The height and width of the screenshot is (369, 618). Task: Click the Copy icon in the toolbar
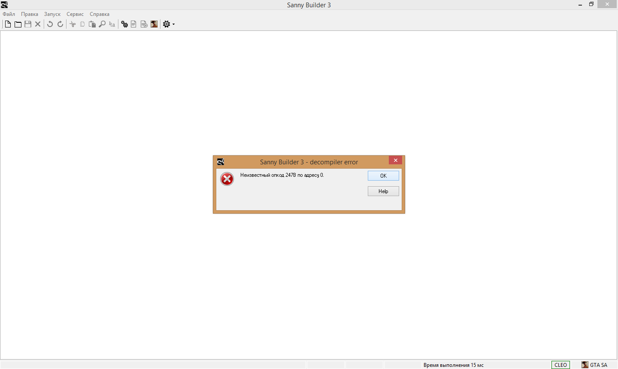pyautogui.click(x=82, y=24)
